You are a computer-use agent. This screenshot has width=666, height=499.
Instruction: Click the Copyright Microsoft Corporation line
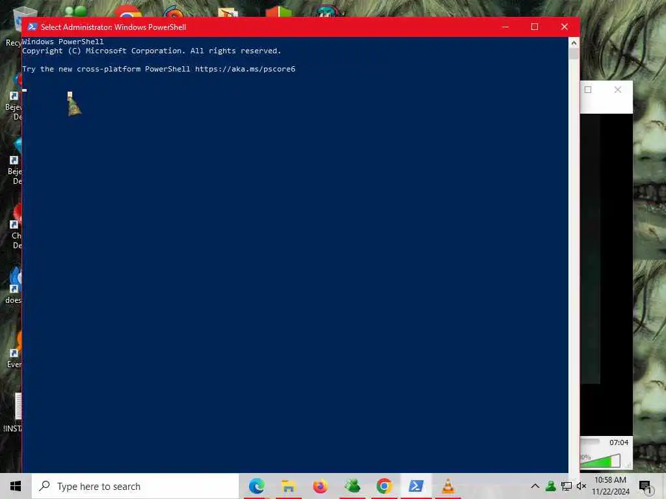point(152,51)
